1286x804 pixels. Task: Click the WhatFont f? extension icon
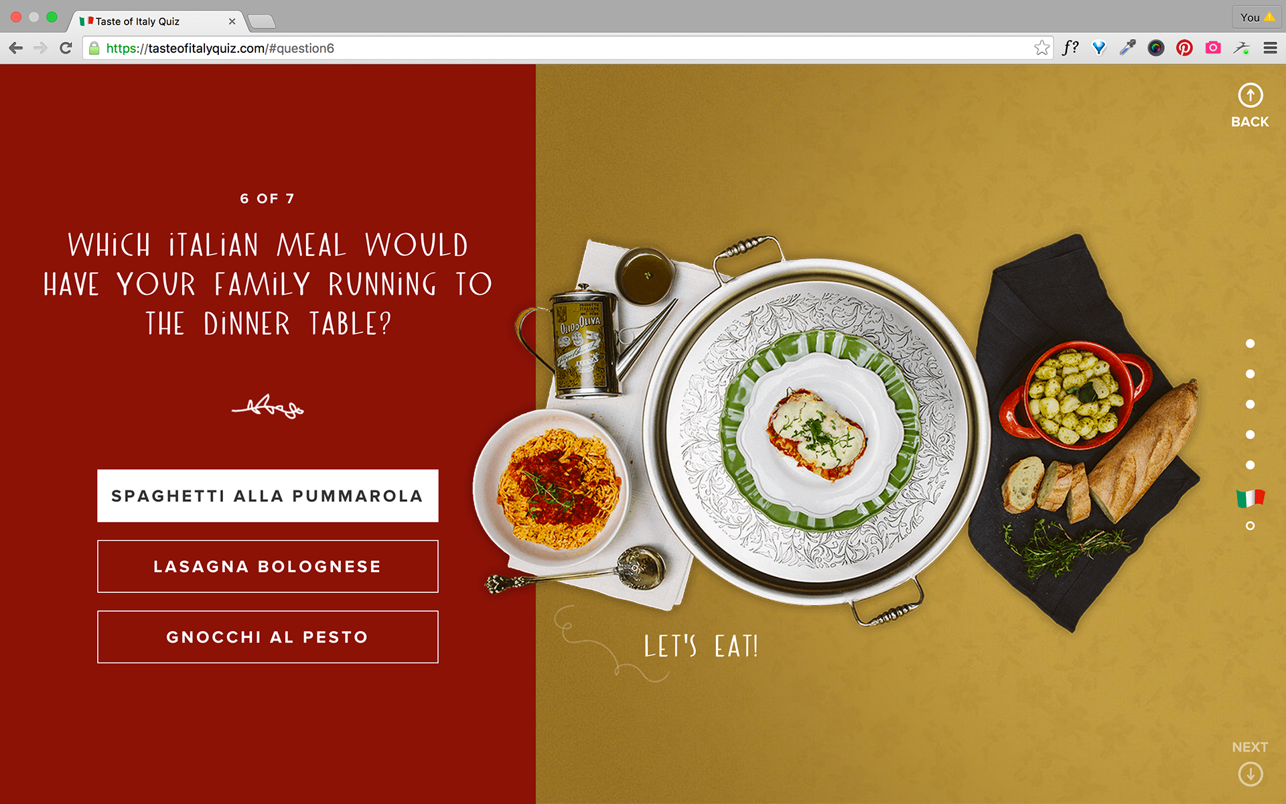point(1070,48)
